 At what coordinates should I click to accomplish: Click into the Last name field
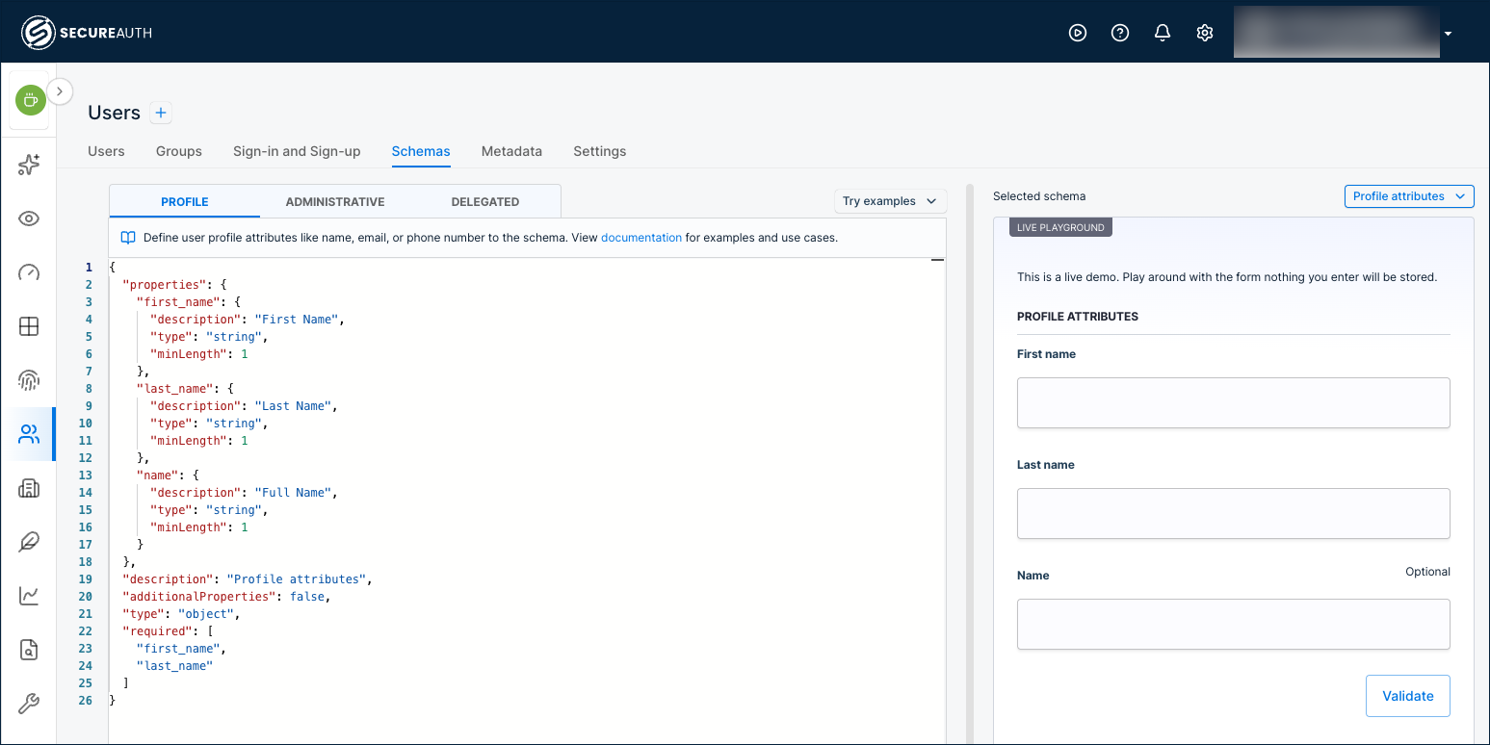pos(1233,513)
